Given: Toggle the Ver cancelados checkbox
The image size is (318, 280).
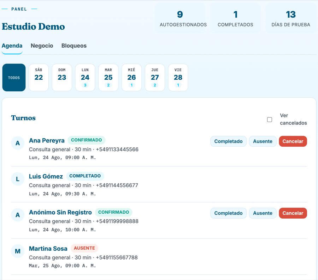Looking at the screenshot, I should click(x=270, y=120).
